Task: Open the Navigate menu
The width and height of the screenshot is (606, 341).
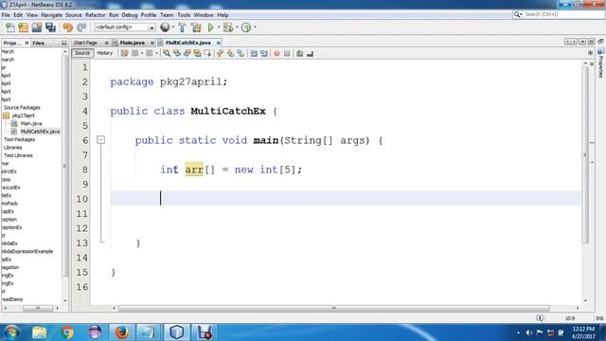Action: [x=51, y=15]
